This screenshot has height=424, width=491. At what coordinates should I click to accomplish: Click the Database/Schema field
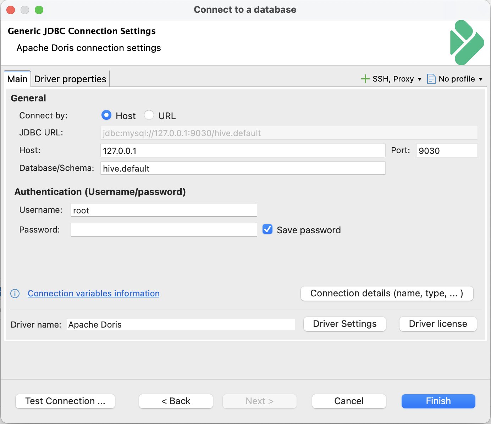[x=243, y=168]
